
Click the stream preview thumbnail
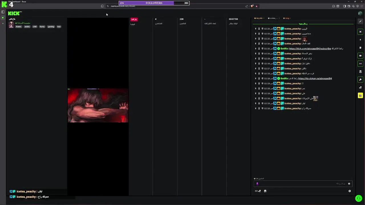click(98, 105)
